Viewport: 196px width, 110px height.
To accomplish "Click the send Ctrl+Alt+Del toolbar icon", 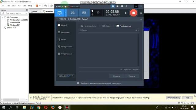I will [45, 6].
